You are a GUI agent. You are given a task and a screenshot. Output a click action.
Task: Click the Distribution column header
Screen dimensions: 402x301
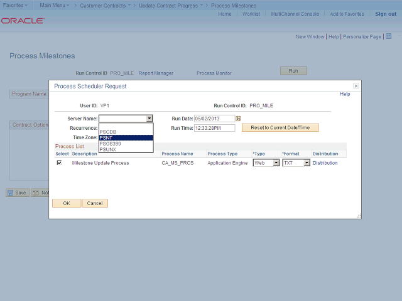325,154
